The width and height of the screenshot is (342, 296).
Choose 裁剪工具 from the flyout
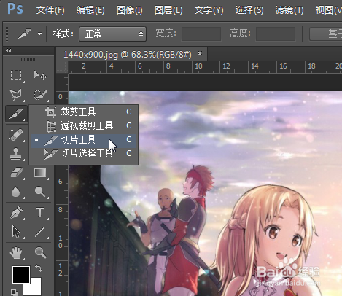[x=84, y=112]
